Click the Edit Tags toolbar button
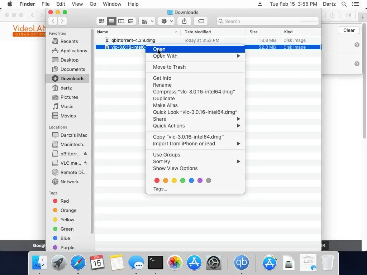367x275 pixels. [x=201, y=21]
